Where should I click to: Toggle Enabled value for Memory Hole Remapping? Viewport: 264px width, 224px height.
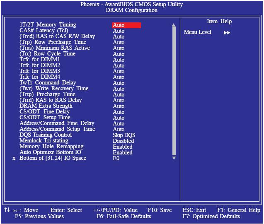pyautogui.click(x=123, y=147)
